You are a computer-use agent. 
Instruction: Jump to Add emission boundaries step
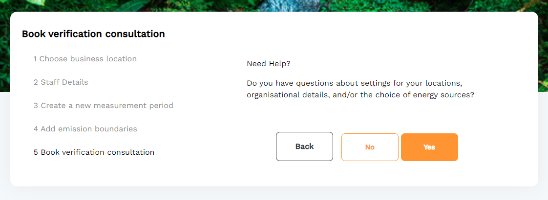[85, 129]
